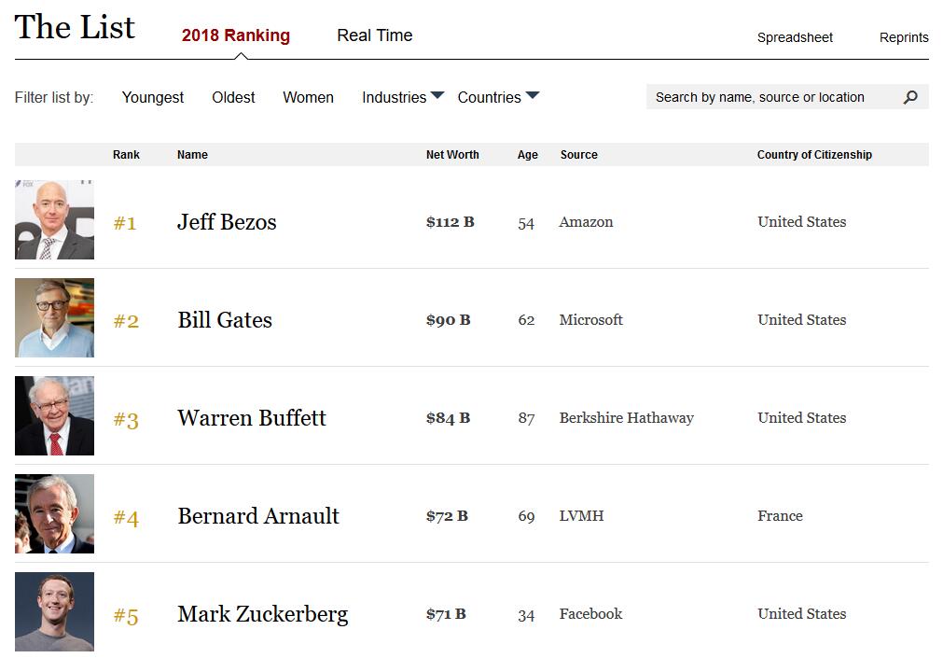Switch to the 2018 Ranking tab

click(236, 35)
